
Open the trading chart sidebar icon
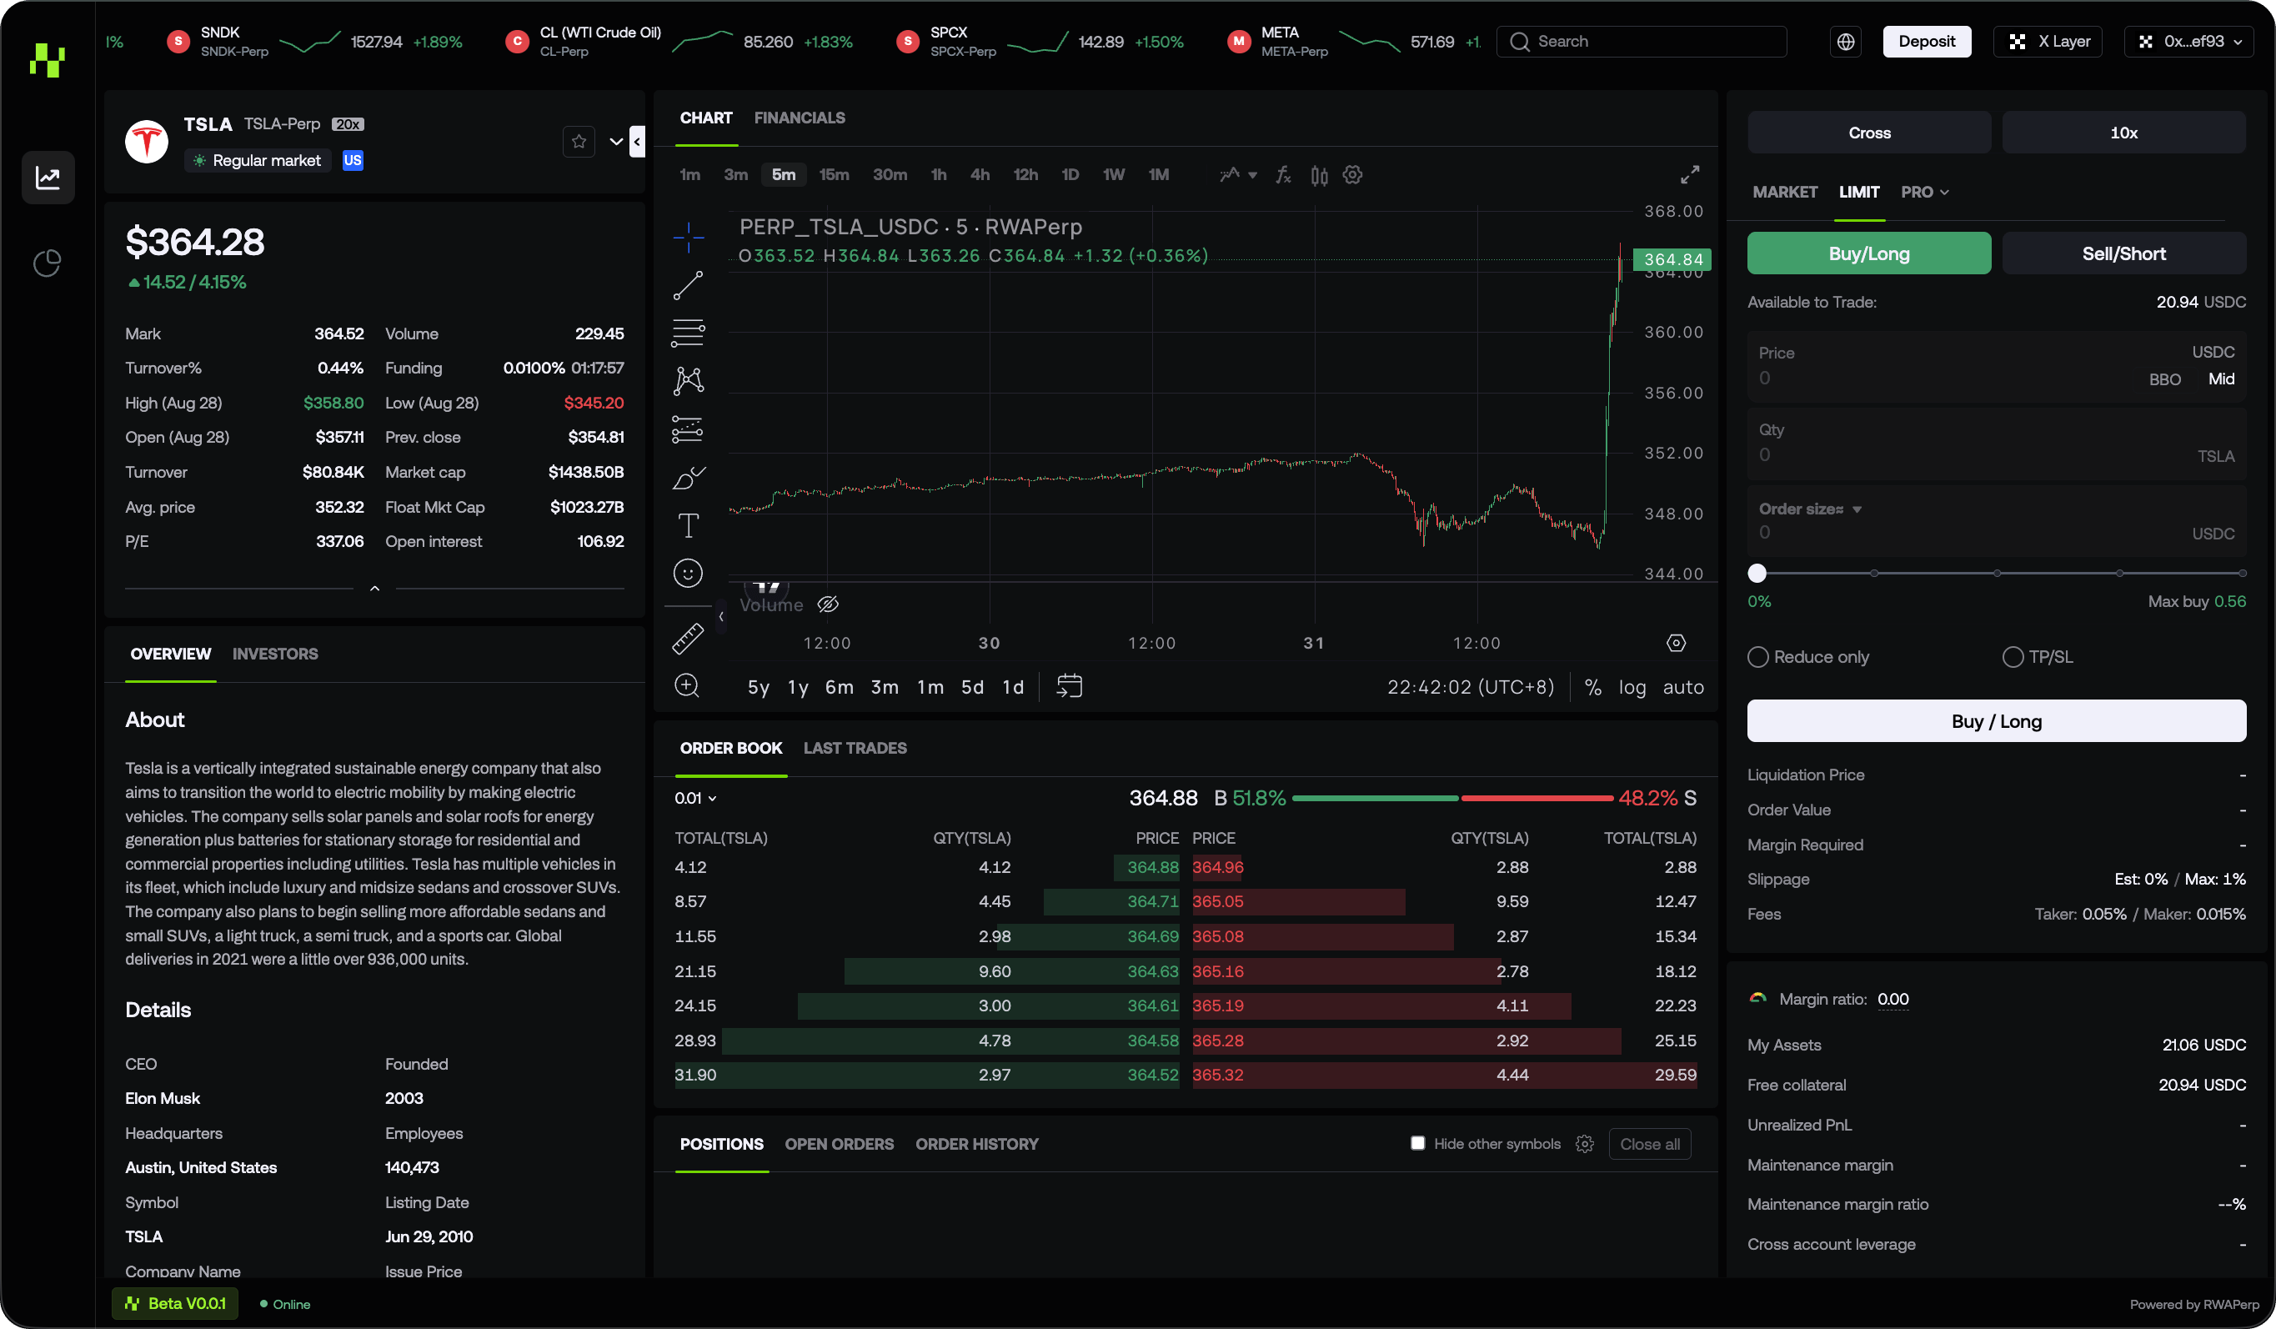48,177
